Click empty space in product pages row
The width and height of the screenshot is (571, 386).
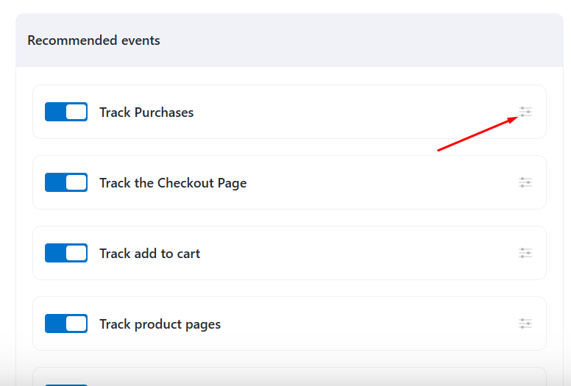coord(368,324)
